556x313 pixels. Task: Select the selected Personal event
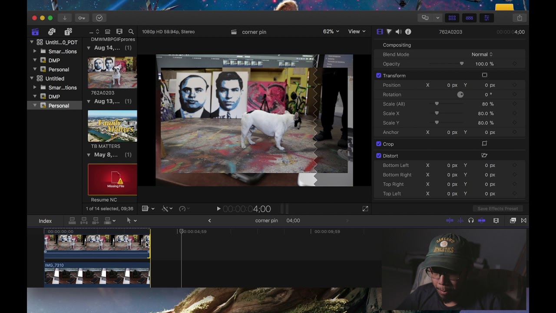click(x=55, y=106)
